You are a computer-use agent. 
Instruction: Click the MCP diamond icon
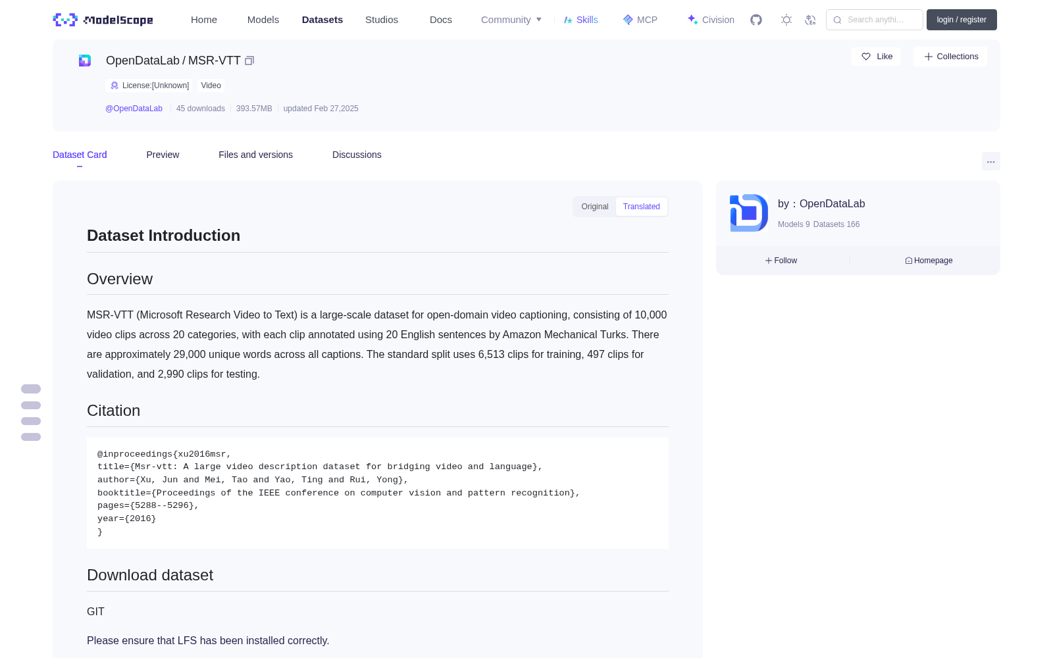click(628, 20)
